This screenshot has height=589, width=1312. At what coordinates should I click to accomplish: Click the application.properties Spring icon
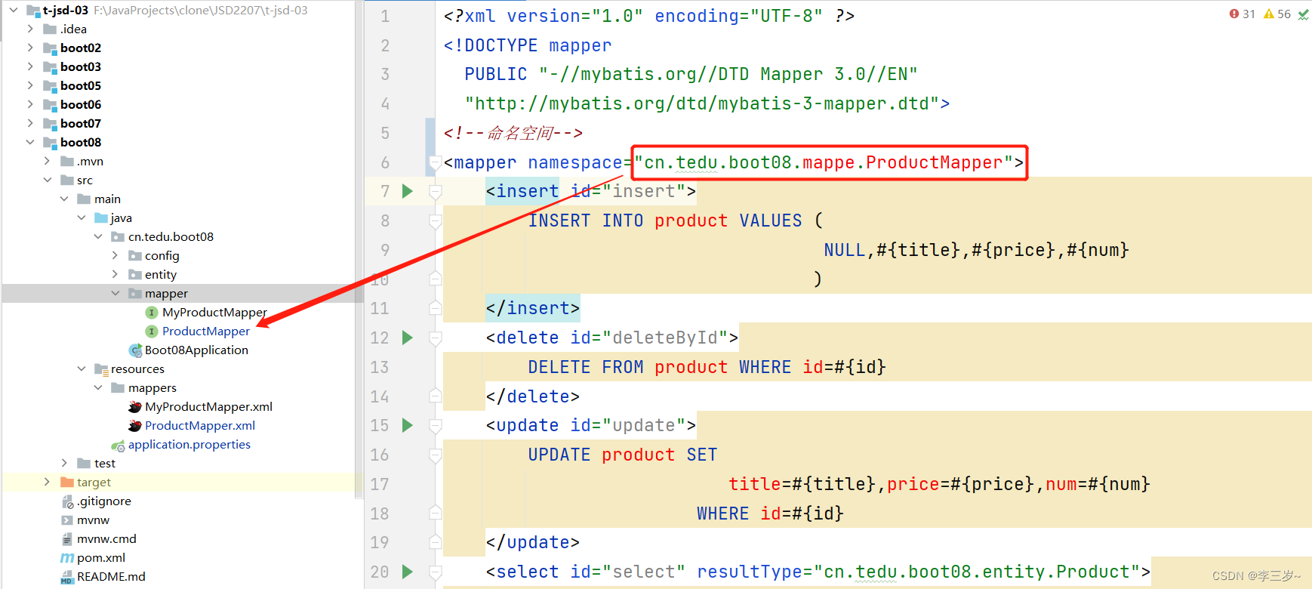(118, 446)
